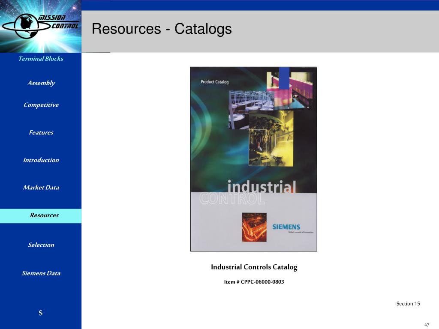The height and width of the screenshot is (329, 439).
Task: Go to the Selection section
Action: pos(41,245)
